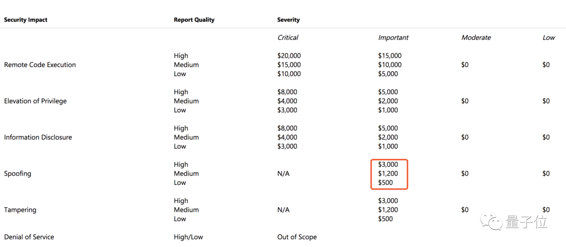566x247 pixels.
Task: Click the Elevation of Privilege row label
Action: point(35,101)
